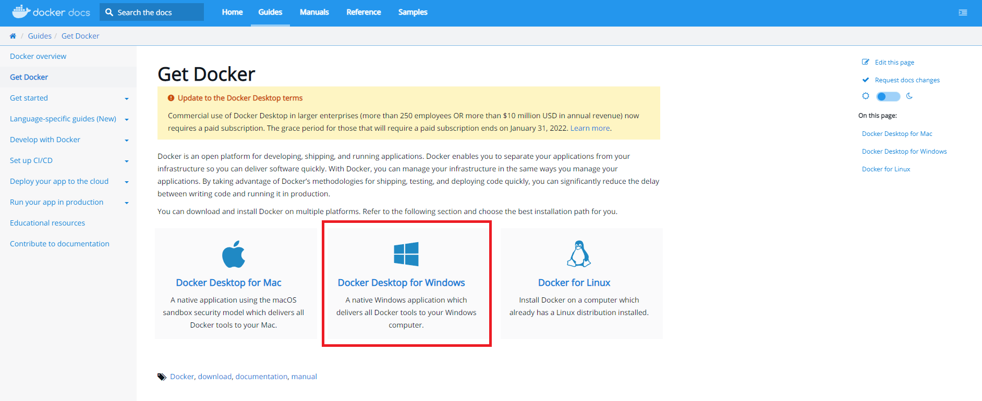Screen dimensions: 982x401
Task: Click the manual tag link
Action: (x=304, y=377)
